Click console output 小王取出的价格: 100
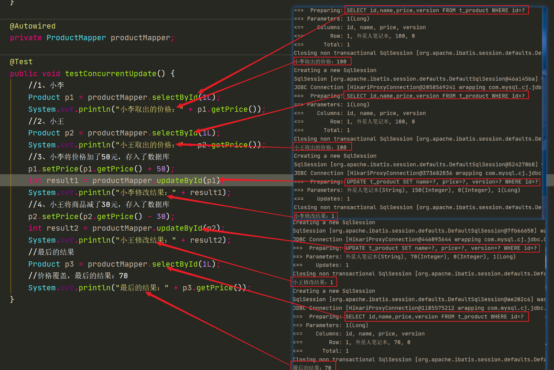 pos(321,147)
